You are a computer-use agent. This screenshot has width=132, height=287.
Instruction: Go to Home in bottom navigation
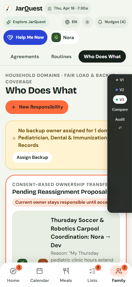point(13,274)
